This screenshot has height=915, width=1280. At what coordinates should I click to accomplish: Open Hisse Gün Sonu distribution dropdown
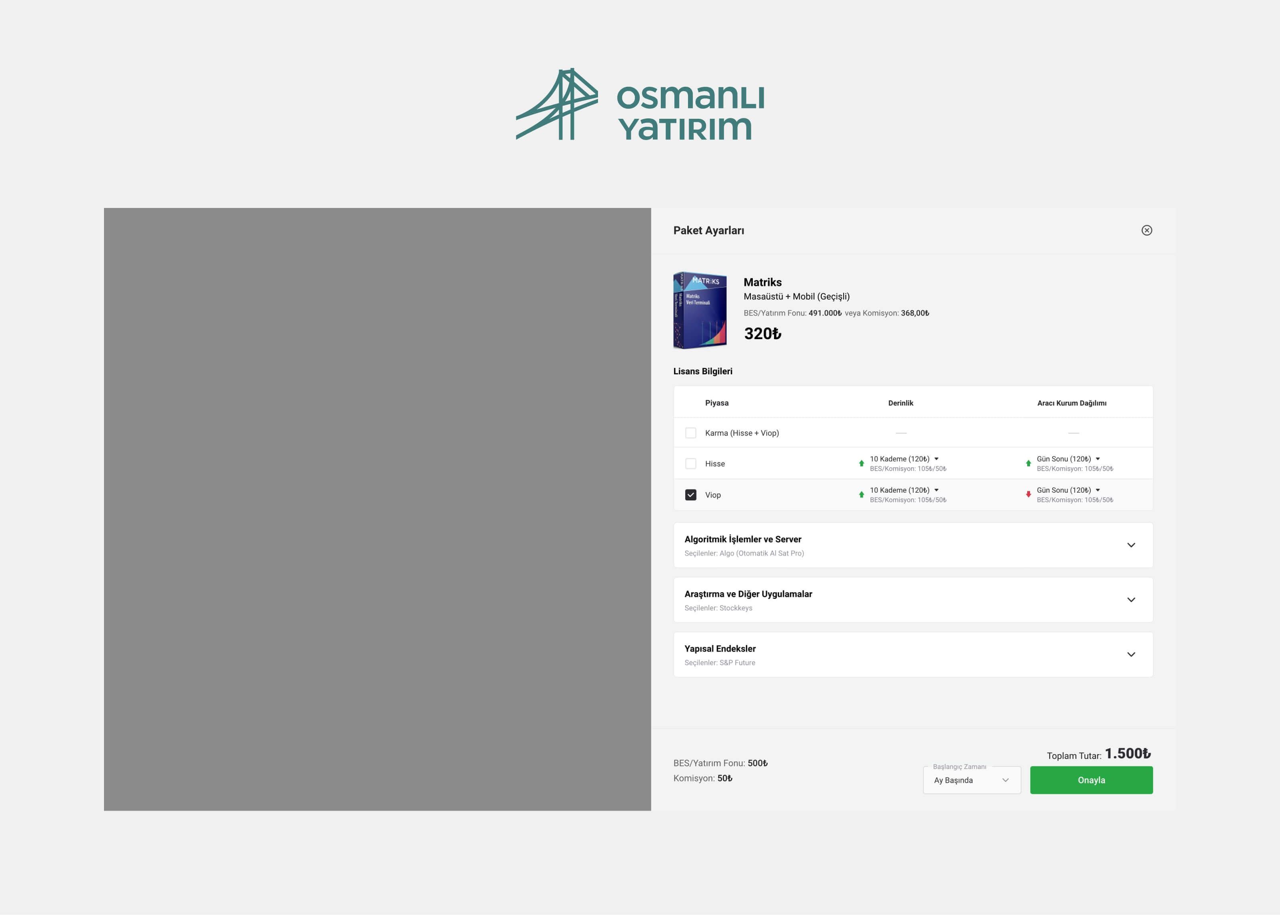1068,459
